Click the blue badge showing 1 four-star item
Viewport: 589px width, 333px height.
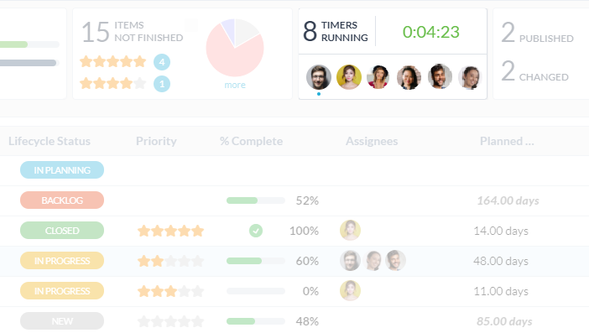coord(162,84)
